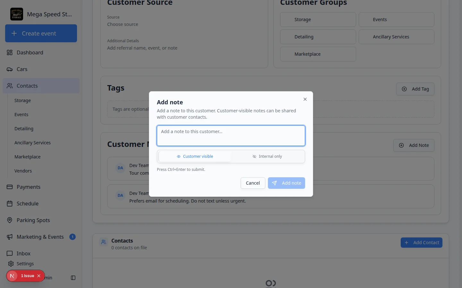Go to Parking Spots page
The width and height of the screenshot is (462, 288).
coord(41,220)
